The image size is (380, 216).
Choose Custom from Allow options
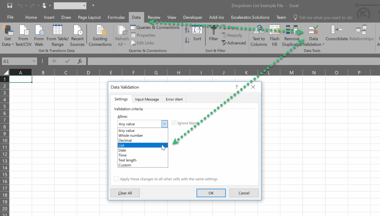click(x=143, y=165)
